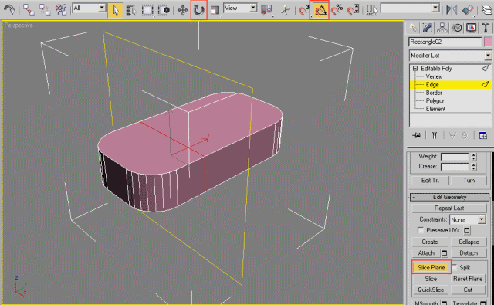
Task: Switch to the Display panel tab
Action: 472,28
